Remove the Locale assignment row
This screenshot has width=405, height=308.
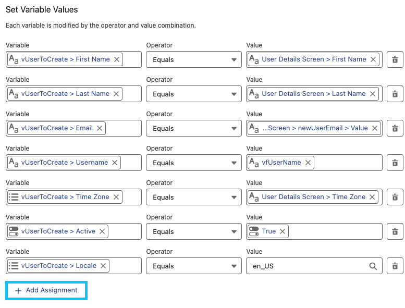tap(395, 266)
